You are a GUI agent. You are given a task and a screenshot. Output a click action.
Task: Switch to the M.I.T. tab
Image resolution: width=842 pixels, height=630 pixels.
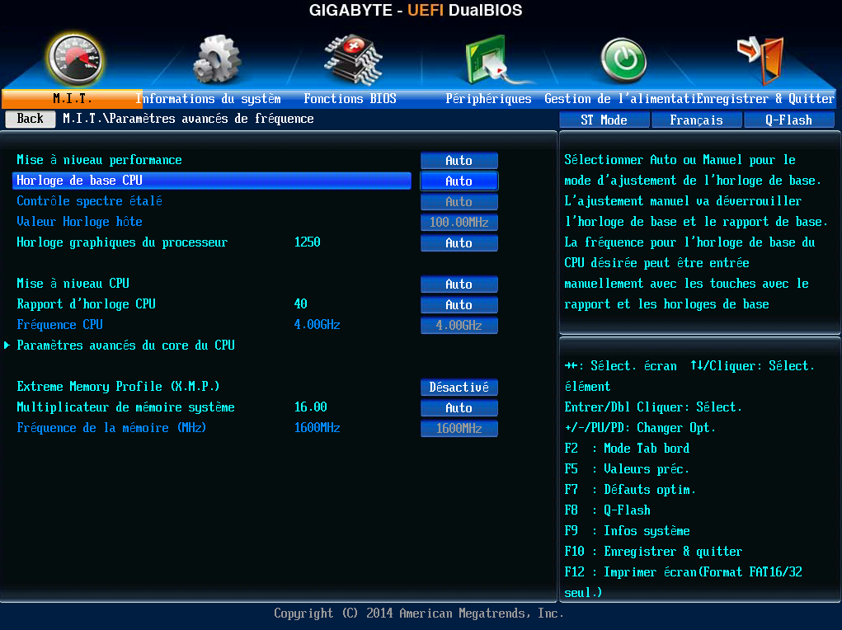(73, 99)
